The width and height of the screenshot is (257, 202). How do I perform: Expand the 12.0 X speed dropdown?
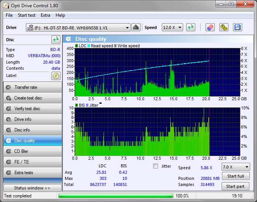click(x=173, y=27)
